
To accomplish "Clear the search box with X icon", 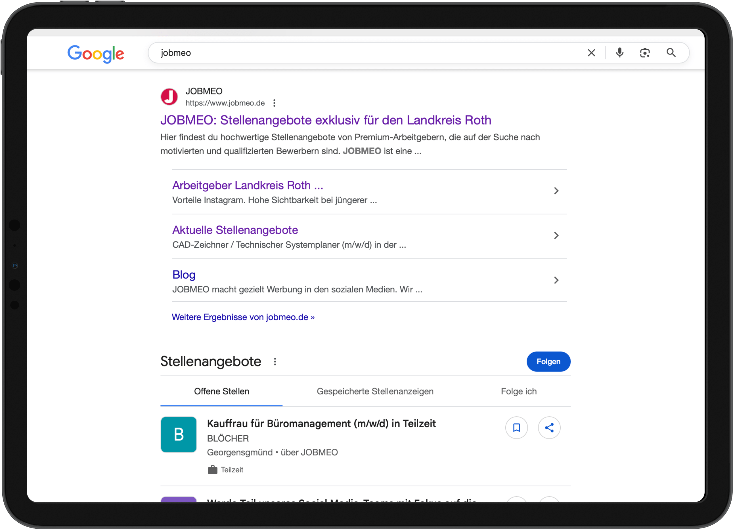I will [x=591, y=53].
